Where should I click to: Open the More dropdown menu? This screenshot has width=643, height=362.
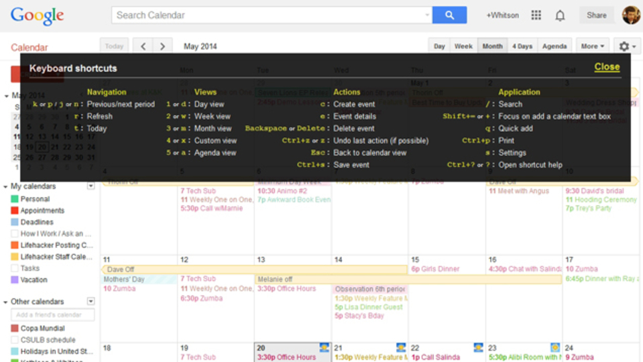point(592,46)
